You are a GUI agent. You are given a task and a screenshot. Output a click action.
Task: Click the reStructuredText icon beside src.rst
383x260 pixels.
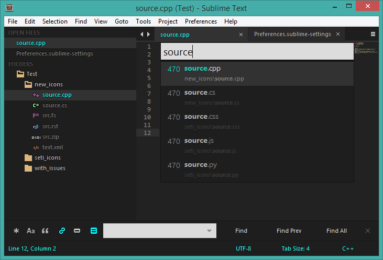(x=36, y=127)
